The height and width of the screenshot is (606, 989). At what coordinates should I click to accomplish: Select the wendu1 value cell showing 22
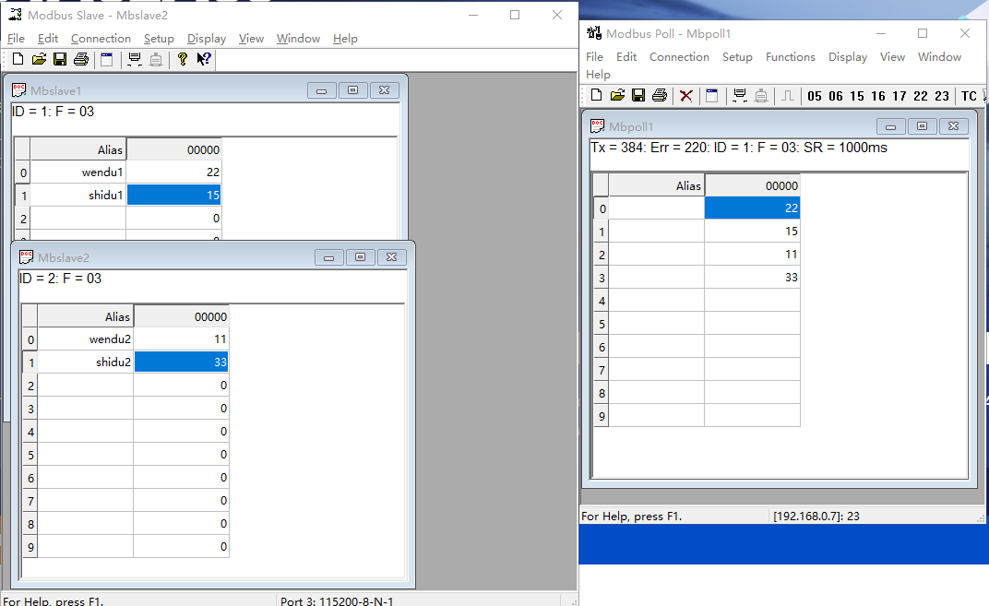[x=173, y=172]
